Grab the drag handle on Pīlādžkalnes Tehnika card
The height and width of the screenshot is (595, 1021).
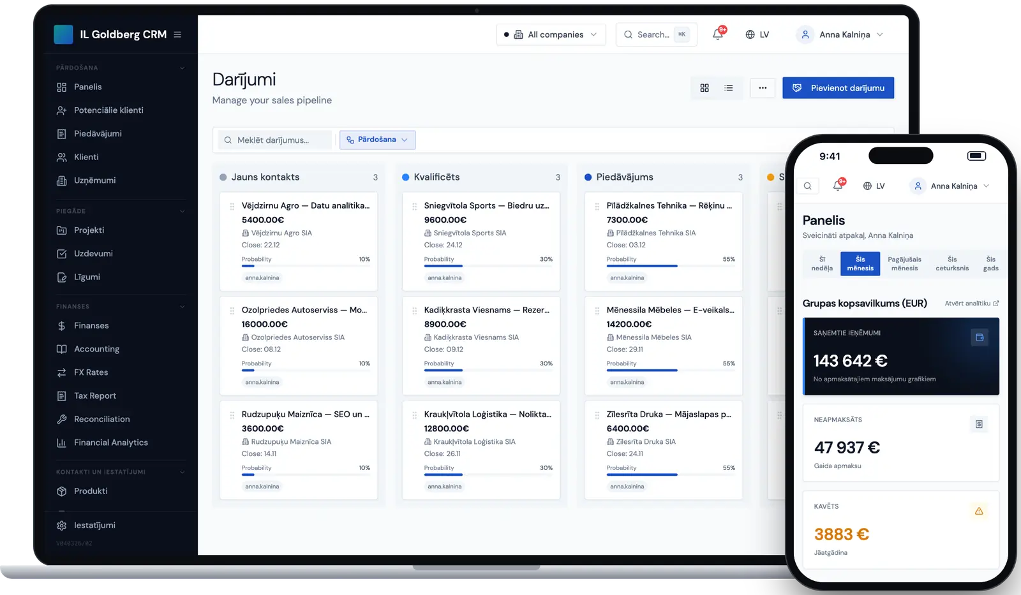[x=597, y=206]
